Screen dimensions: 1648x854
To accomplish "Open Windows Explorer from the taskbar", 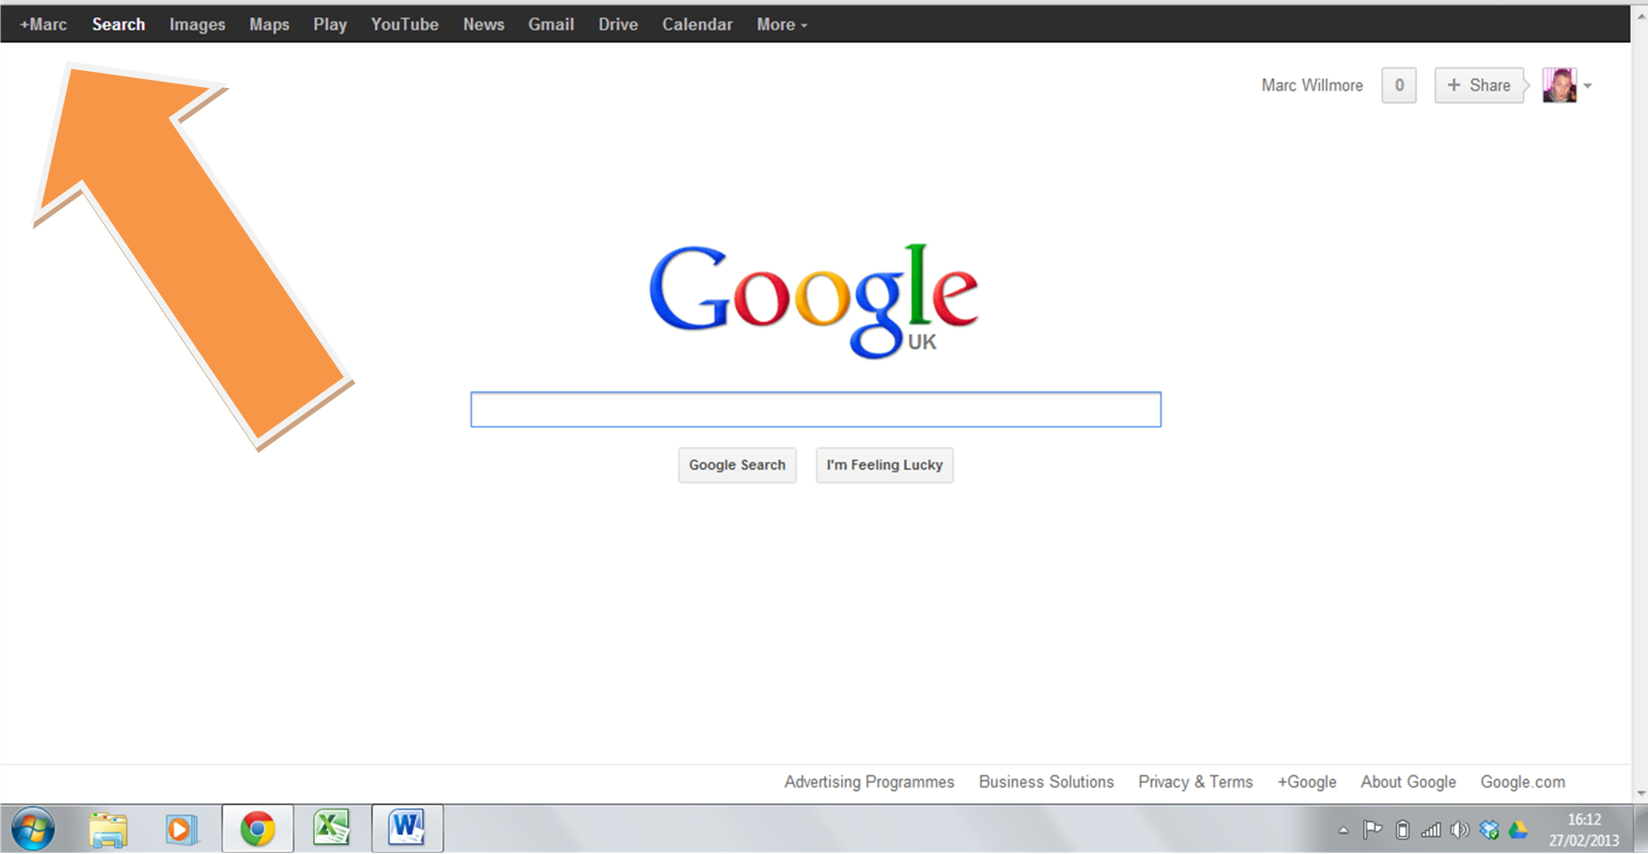I will click(108, 830).
